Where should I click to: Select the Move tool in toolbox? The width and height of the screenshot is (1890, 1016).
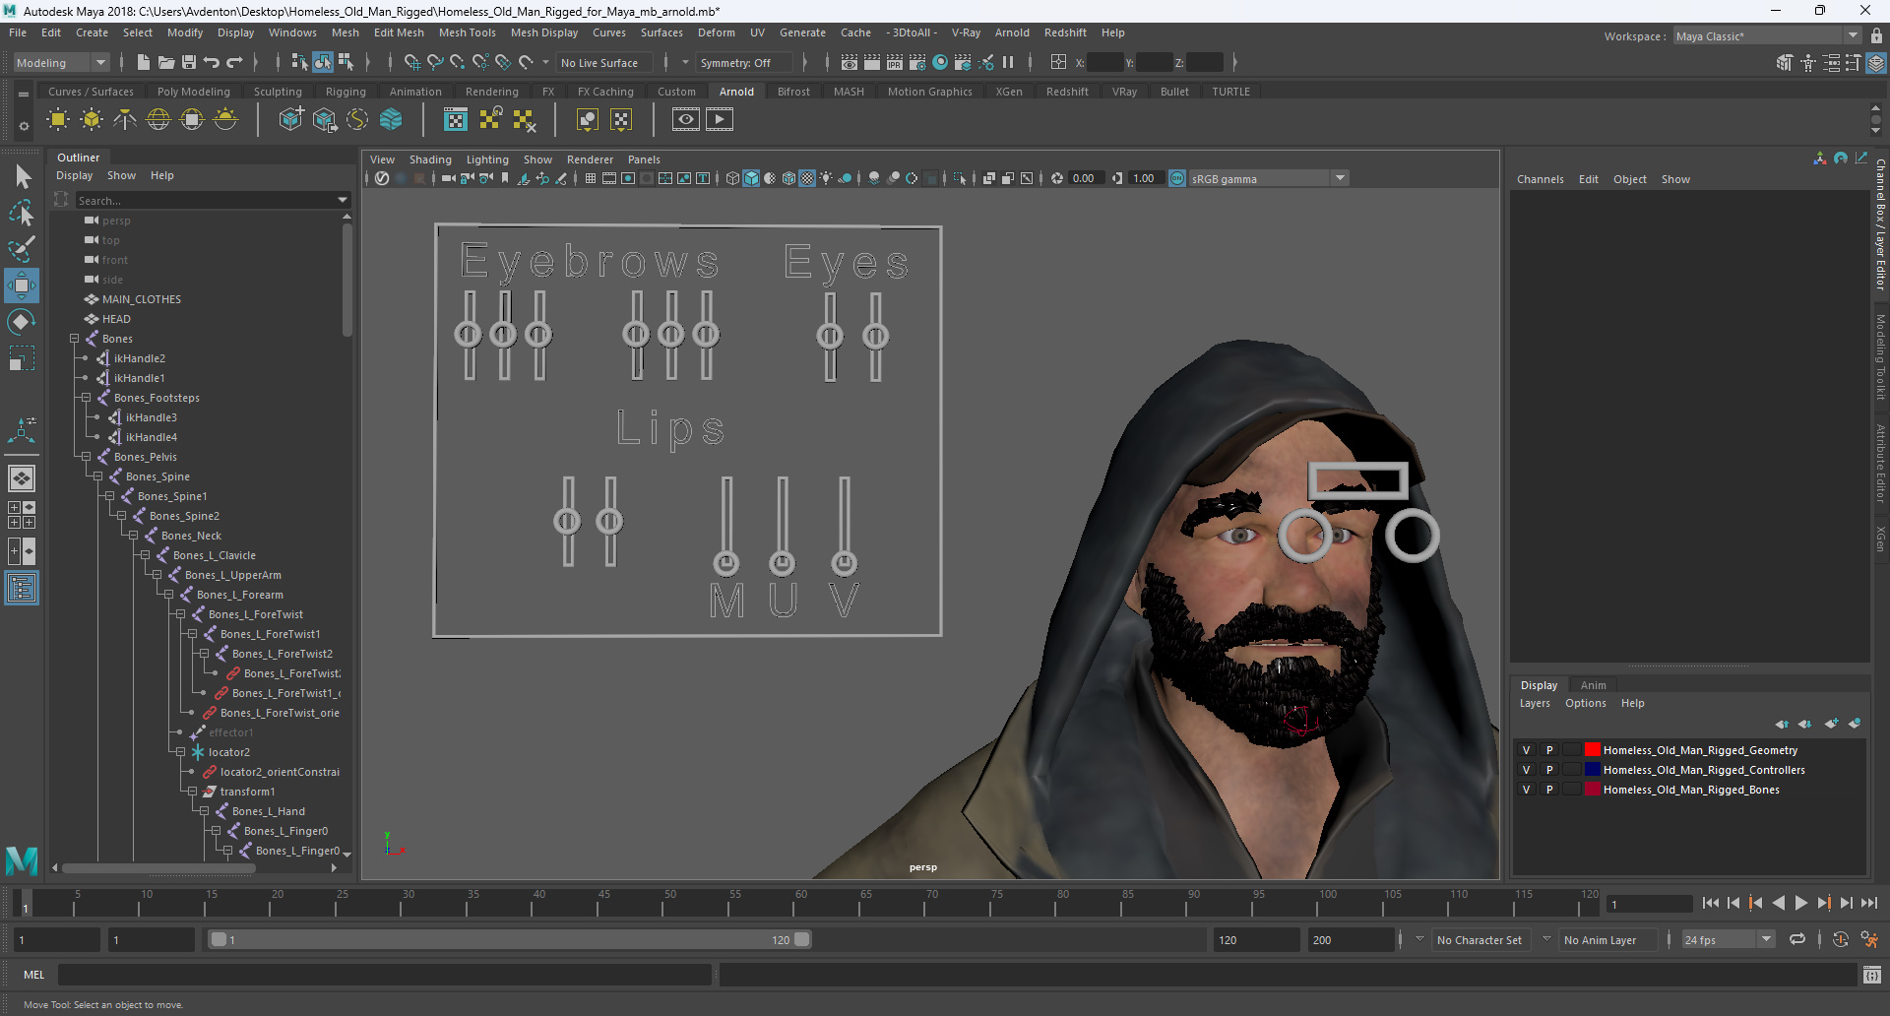(22, 286)
